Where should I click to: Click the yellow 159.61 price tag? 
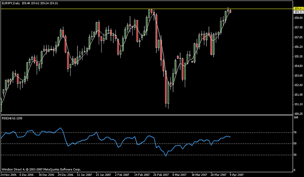coord(298,9)
